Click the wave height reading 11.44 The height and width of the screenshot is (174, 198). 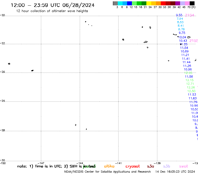coord(186,62)
